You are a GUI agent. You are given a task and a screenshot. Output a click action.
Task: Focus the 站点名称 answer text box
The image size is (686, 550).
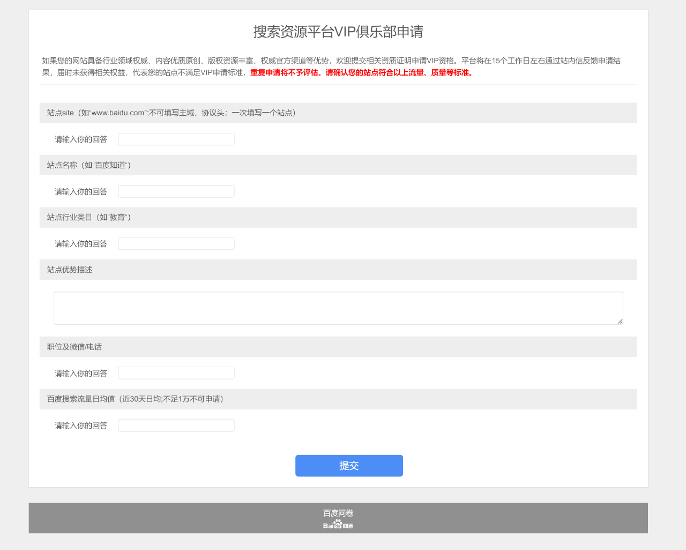click(176, 191)
